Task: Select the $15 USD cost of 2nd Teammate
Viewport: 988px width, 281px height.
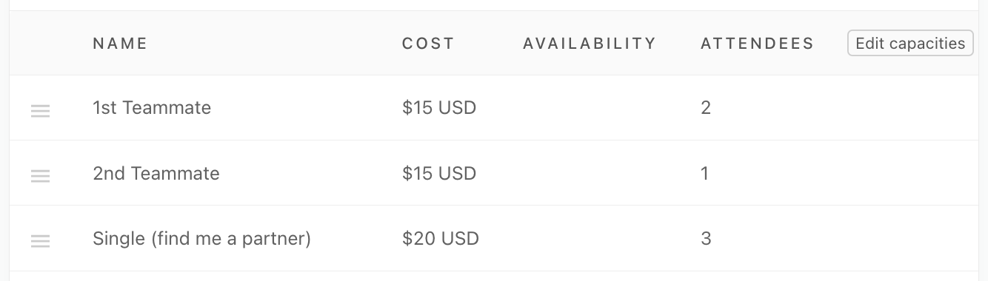Action: [x=439, y=174]
